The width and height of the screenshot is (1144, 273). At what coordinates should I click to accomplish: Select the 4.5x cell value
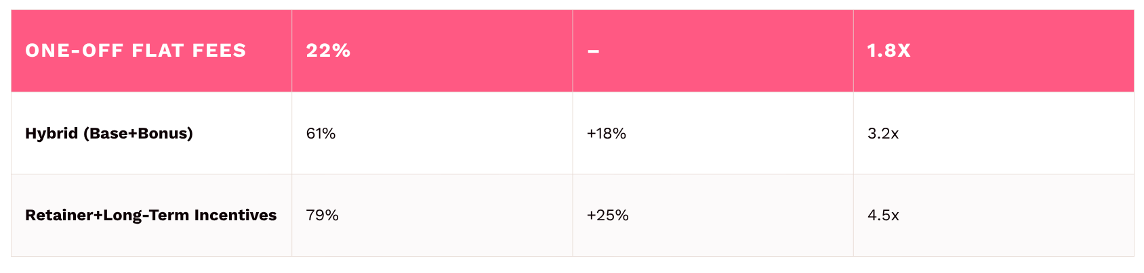pyautogui.click(x=883, y=215)
